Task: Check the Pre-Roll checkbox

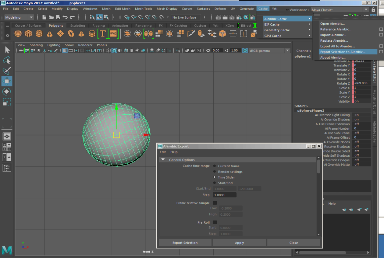Action: coord(215,222)
